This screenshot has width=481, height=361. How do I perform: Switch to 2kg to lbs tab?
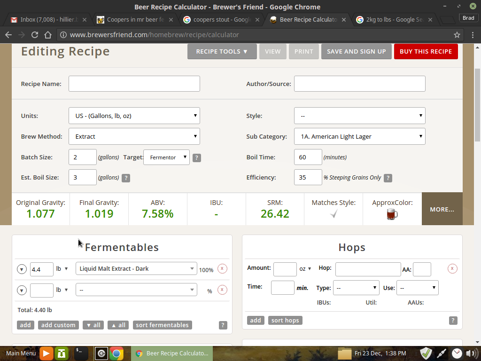click(395, 20)
